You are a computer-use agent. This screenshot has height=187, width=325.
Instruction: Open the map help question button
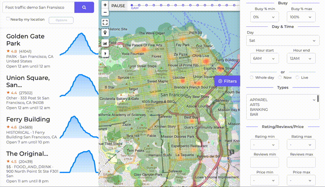[x=105, y=54]
